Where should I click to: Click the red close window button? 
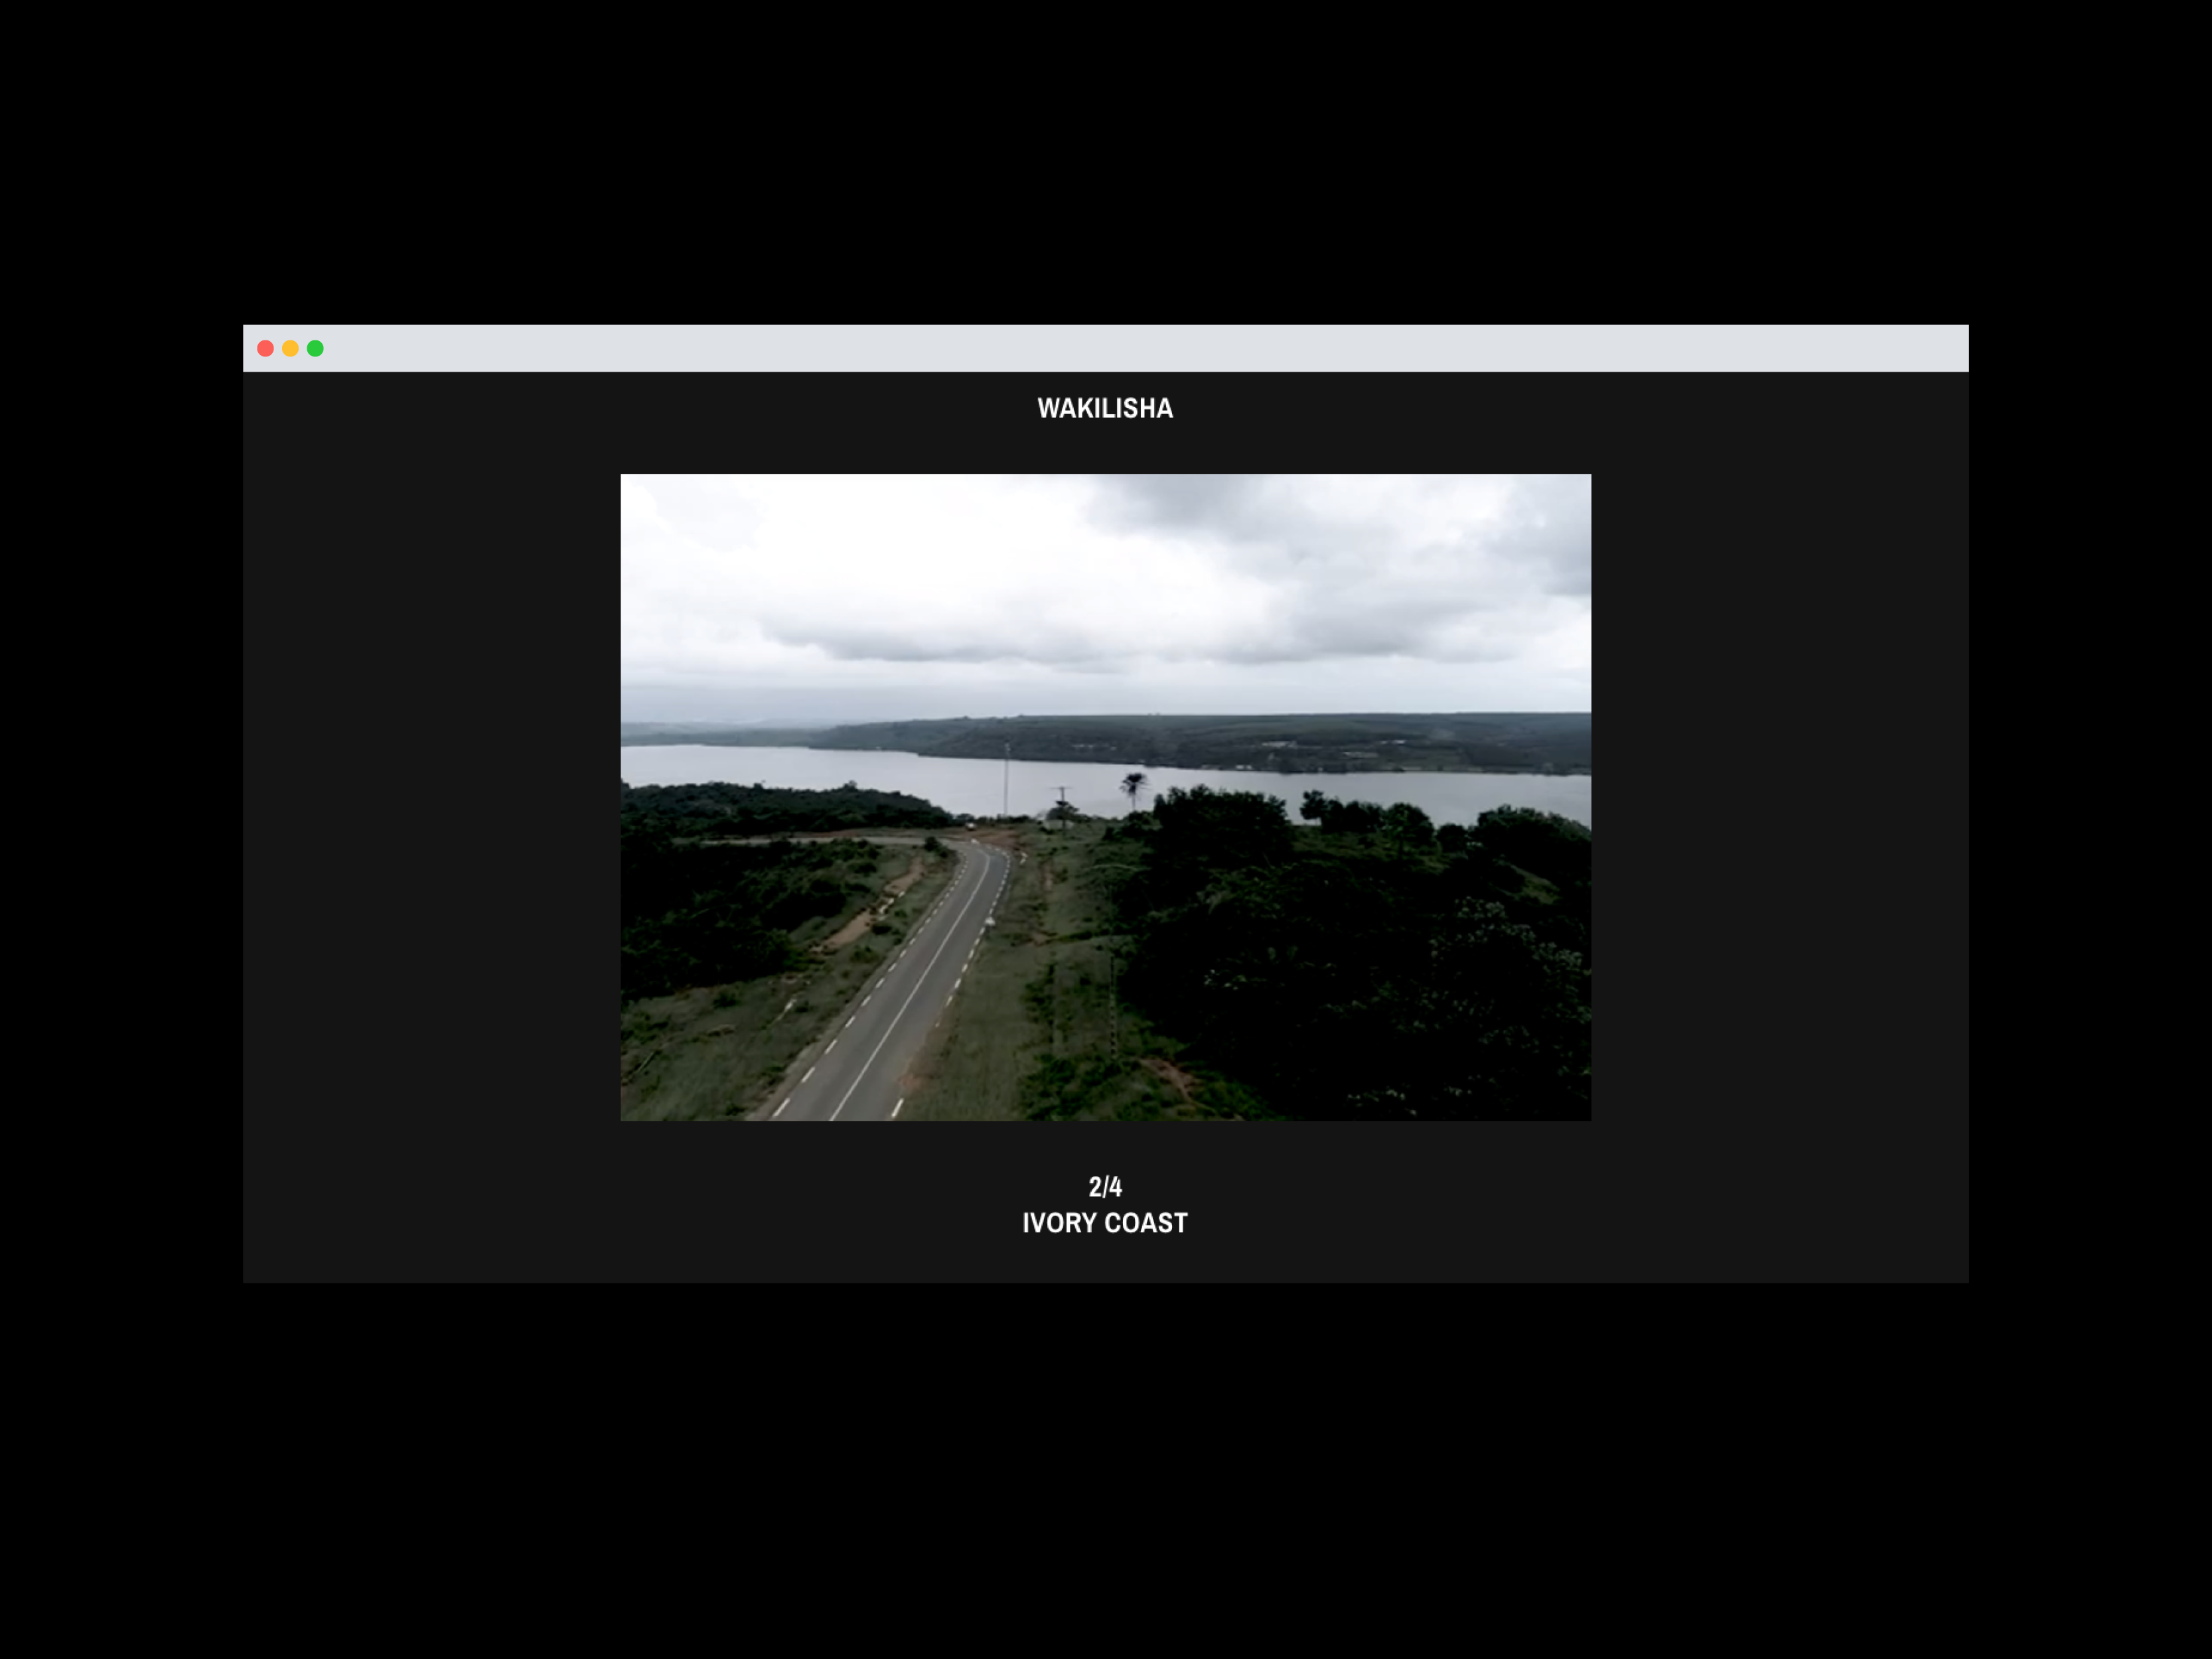[265, 348]
